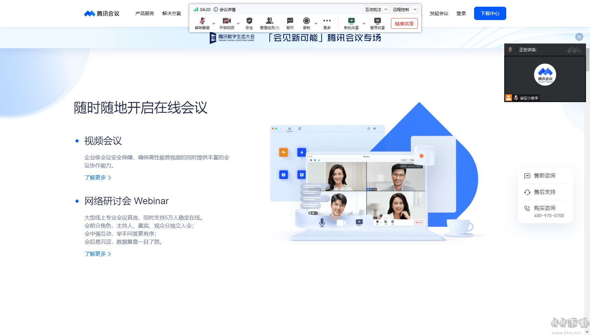Click the red 结束共享 button
The width and height of the screenshot is (590, 335).
(404, 23)
